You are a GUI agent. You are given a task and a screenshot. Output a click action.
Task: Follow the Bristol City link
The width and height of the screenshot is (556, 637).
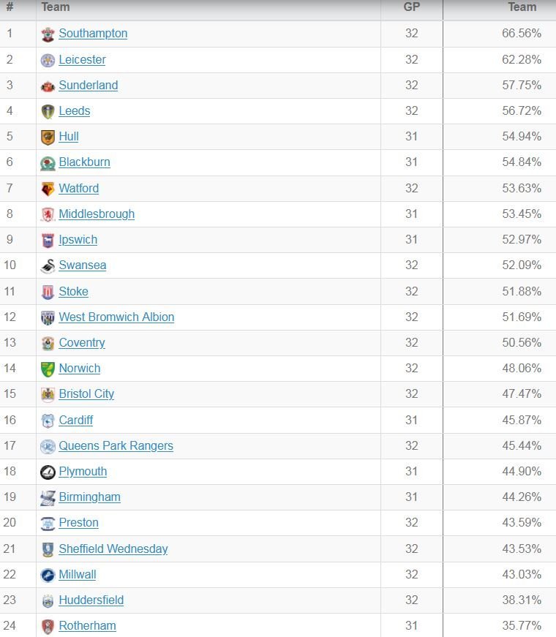point(86,394)
